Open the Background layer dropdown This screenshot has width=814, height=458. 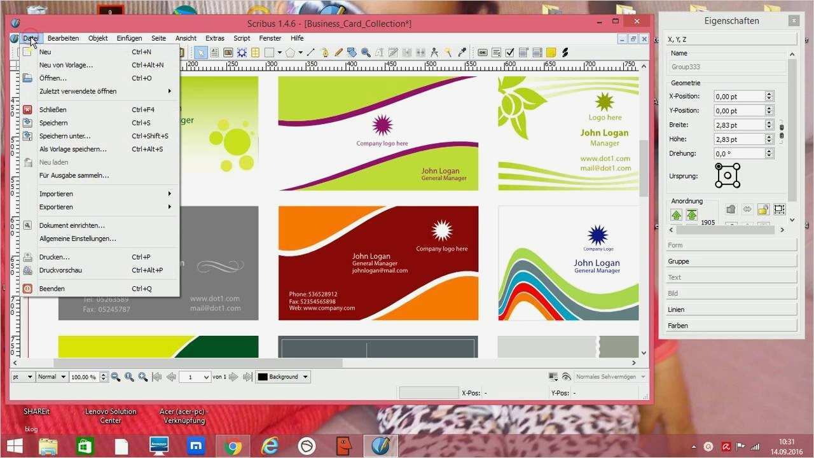(x=283, y=377)
